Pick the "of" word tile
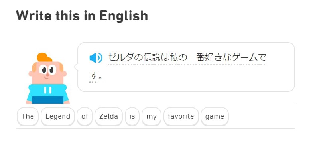Image resolution: width=319 pixels, height=146 pixels. [x=85, y=116]
